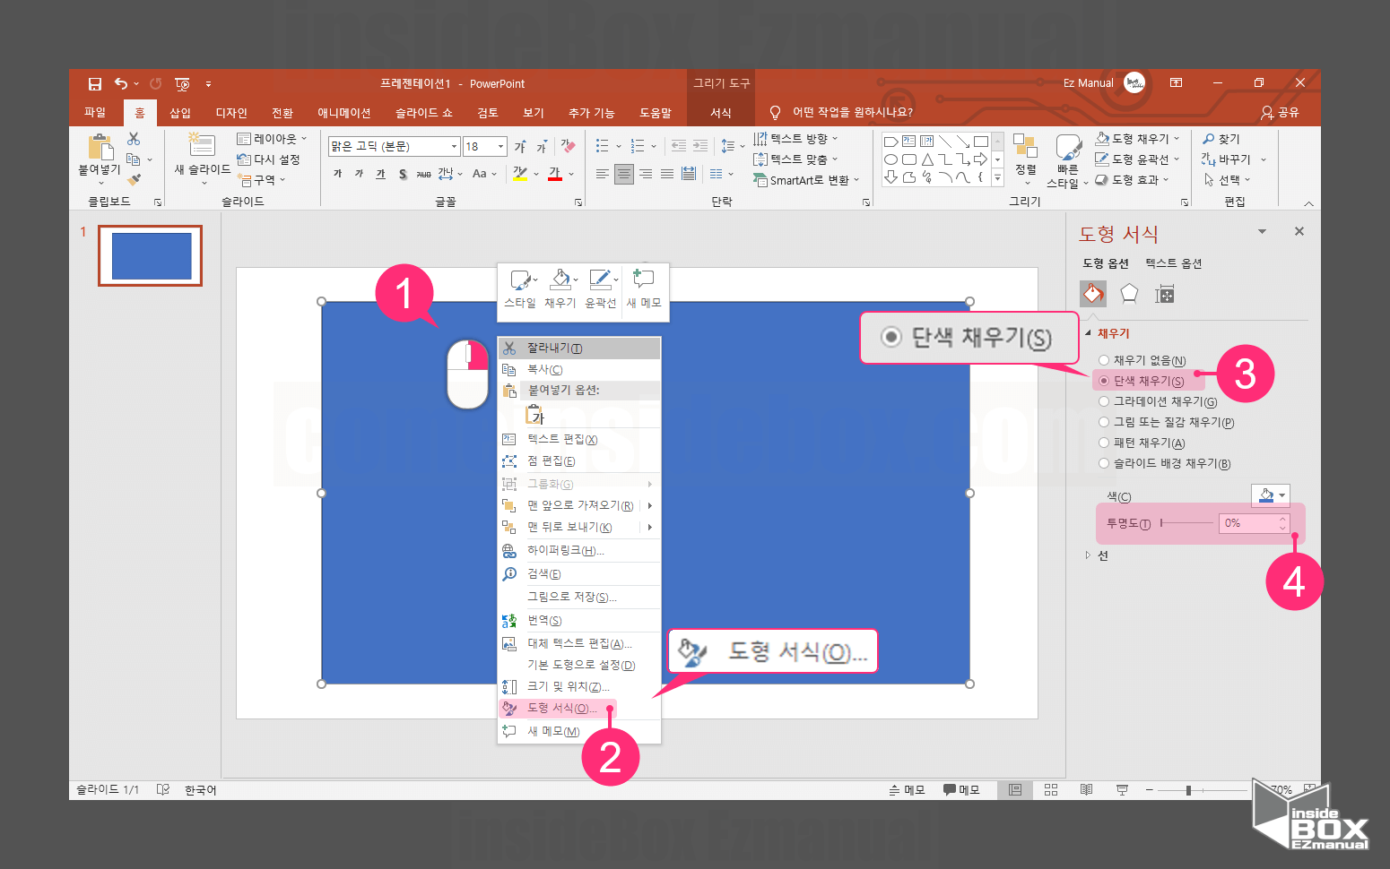Click the Reset (다시 설정) slide button
This screenshot has width=1390, height=869.
click(268, 159)
